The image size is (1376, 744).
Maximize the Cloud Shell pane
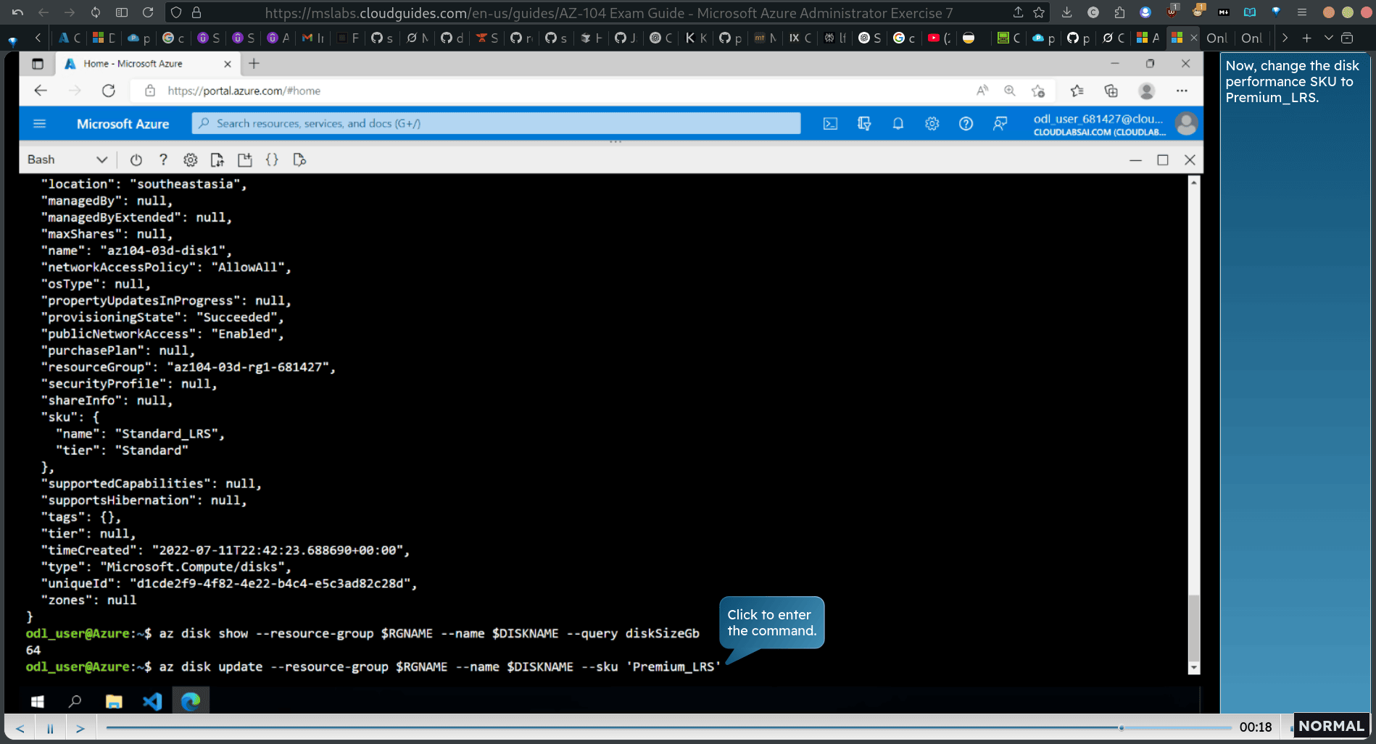click(1163, 160)
